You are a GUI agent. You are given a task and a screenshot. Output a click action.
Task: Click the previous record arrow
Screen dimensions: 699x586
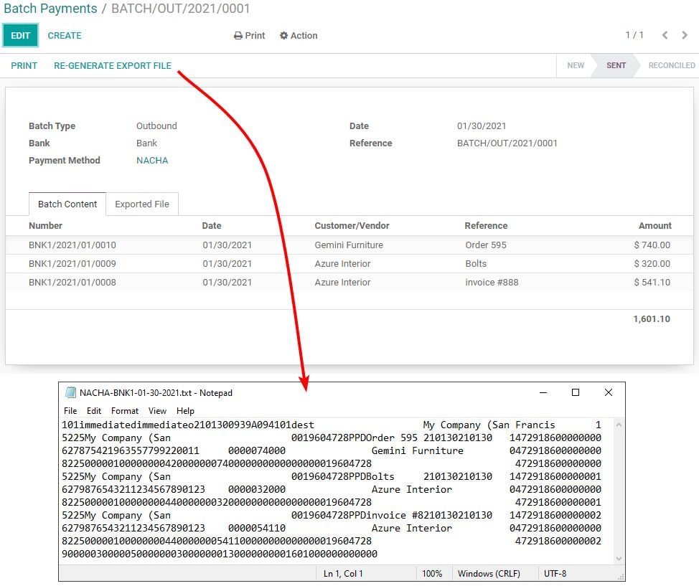tap(665, 35)
